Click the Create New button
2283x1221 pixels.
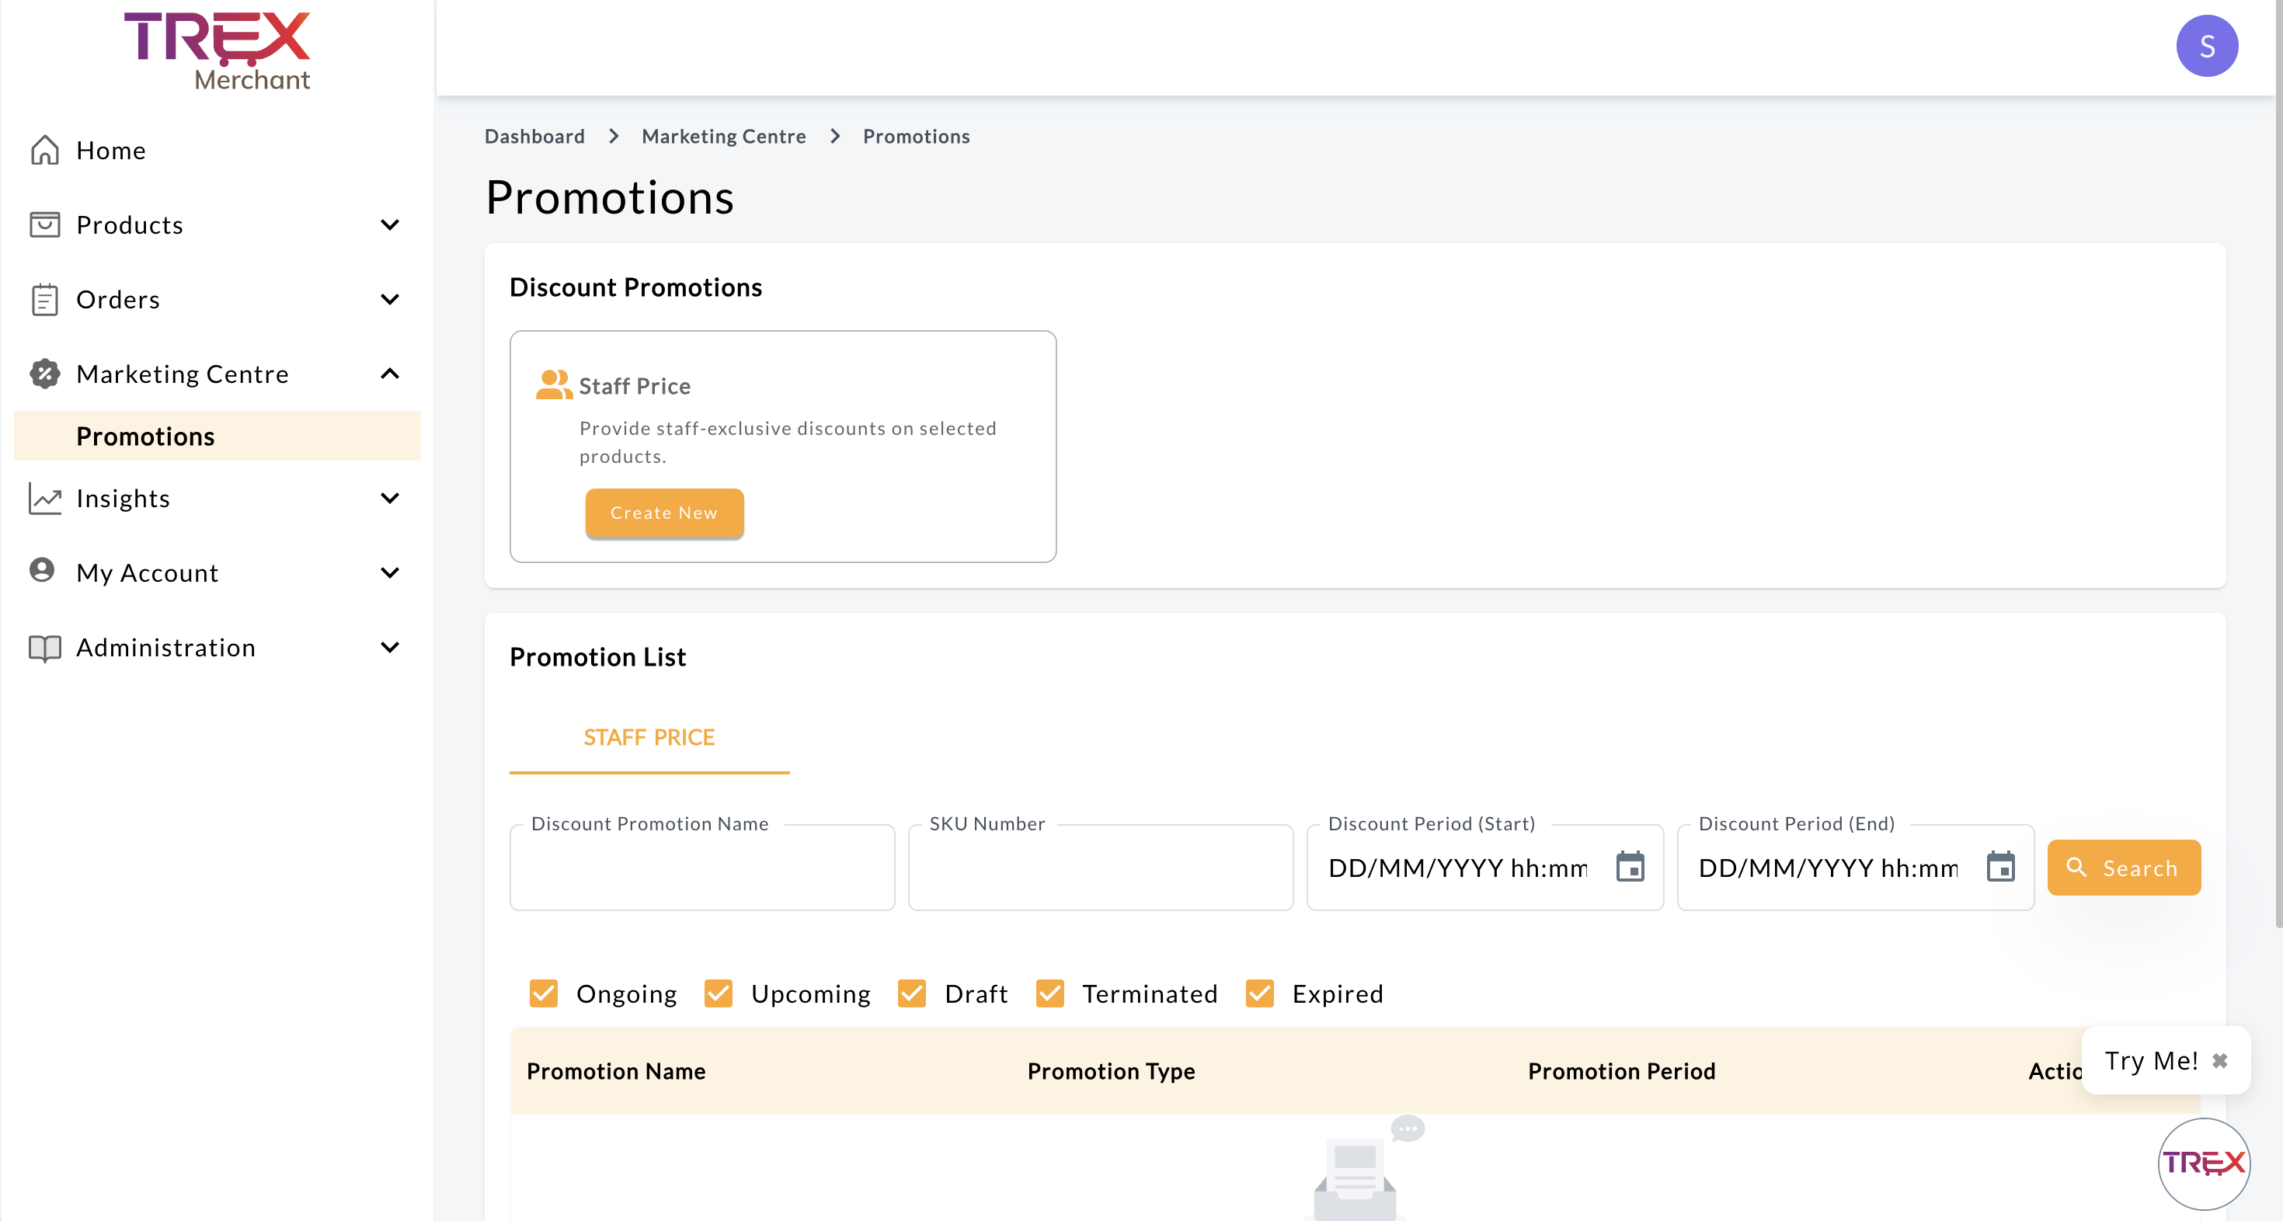[x=664, y=513]
